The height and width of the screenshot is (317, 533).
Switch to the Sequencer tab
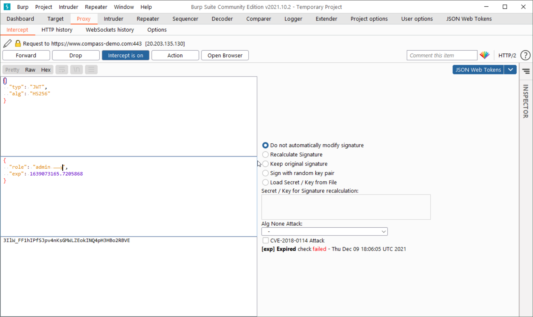(185, 19)
